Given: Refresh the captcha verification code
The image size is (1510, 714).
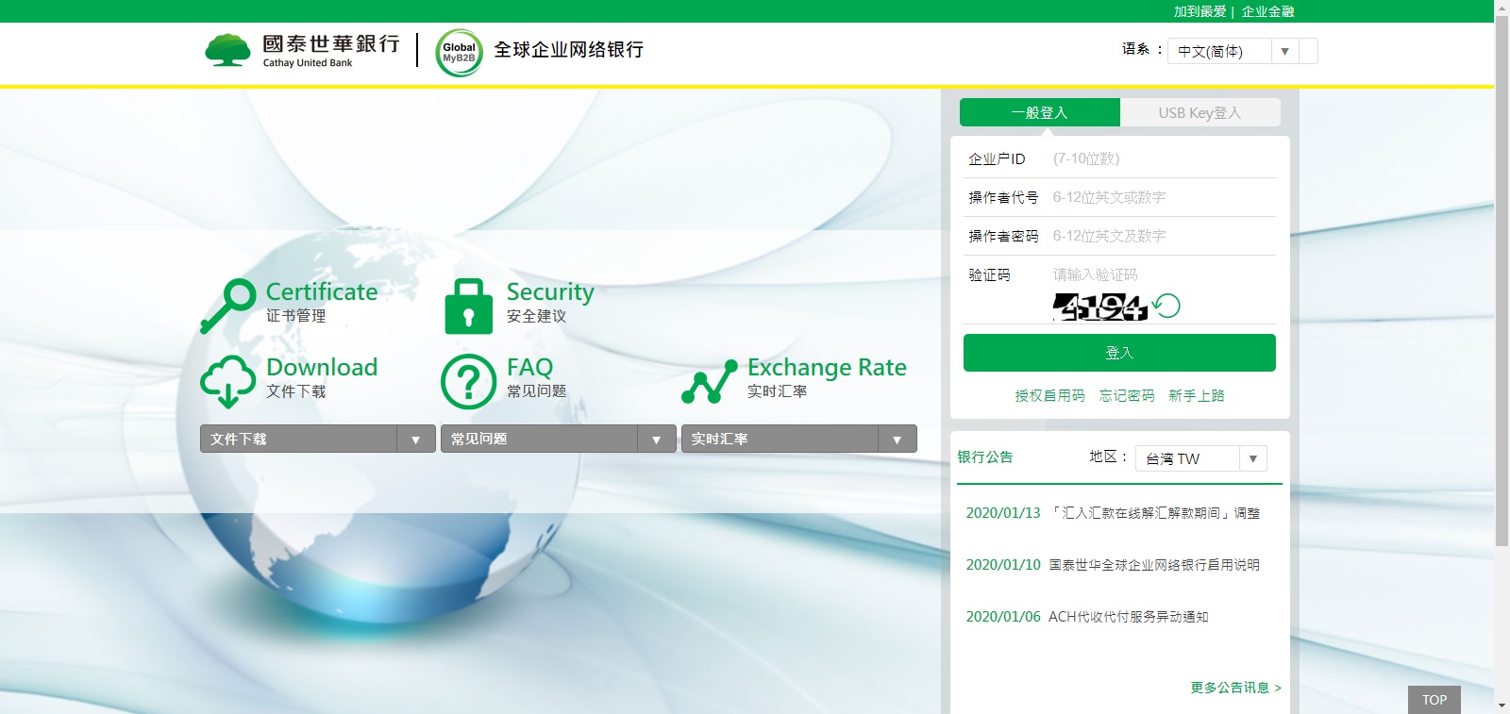Looking at the screenshot, I should pos(1167,306).
